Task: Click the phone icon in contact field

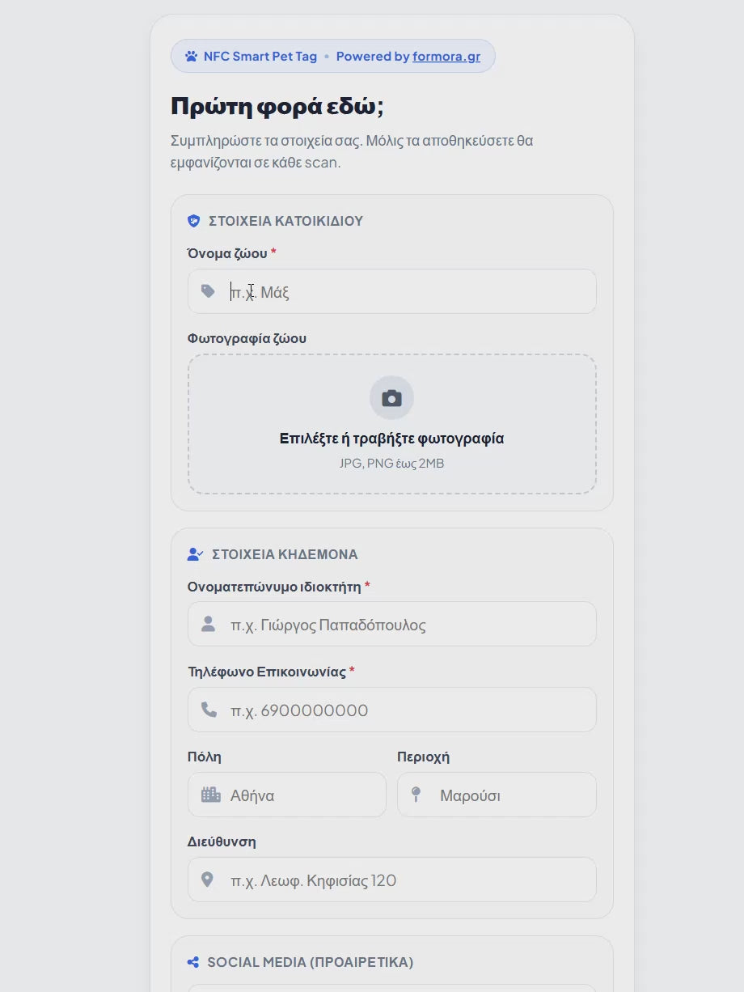Action: 209,710
